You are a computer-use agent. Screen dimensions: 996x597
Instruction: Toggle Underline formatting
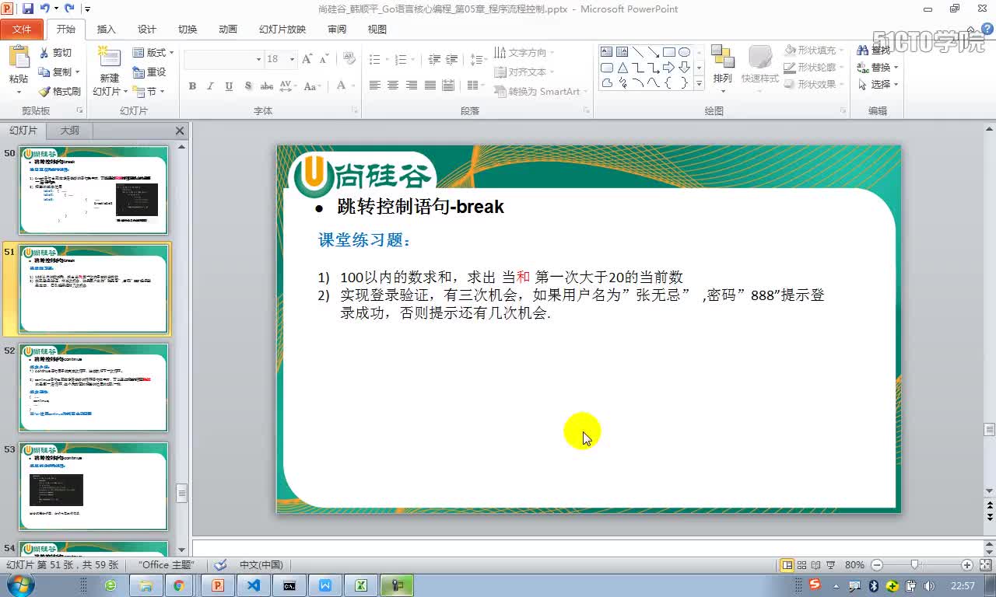229,86
